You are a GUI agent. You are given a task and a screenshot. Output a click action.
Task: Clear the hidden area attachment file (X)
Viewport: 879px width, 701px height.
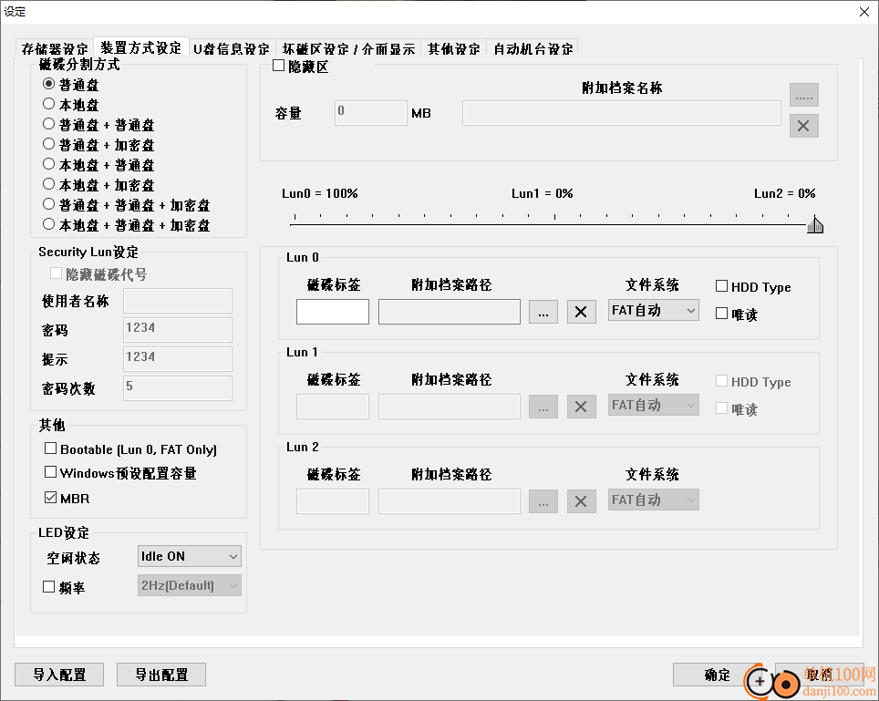pyautogui.click(x=803, y=126)
